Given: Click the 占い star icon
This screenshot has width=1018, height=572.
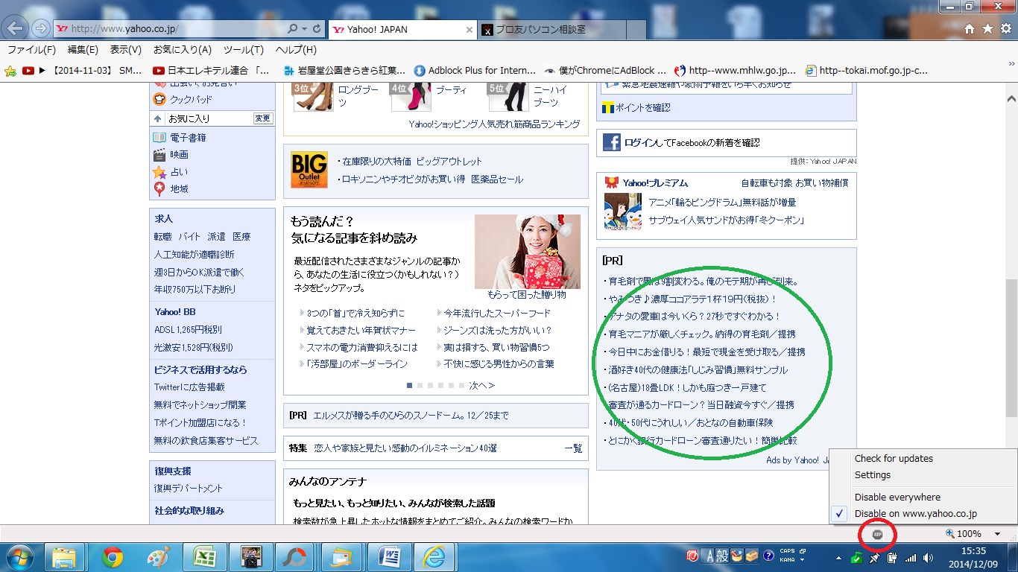Looking at the screenshot, I should pos(159,172).
